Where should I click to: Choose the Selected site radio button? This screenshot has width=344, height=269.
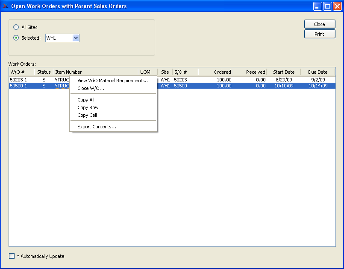(16, 38)
